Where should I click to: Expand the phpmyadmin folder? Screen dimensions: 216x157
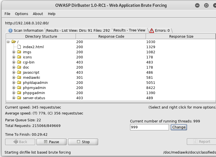click(14, 88)
